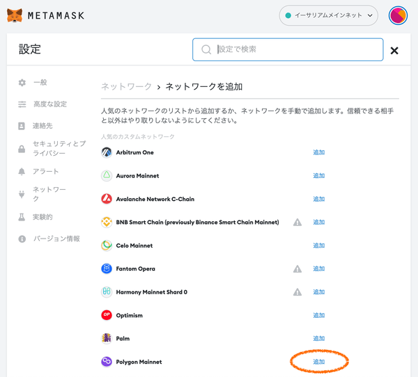Close the settings page with X
This screenshot has height=377, width=418.
[394, 51]
